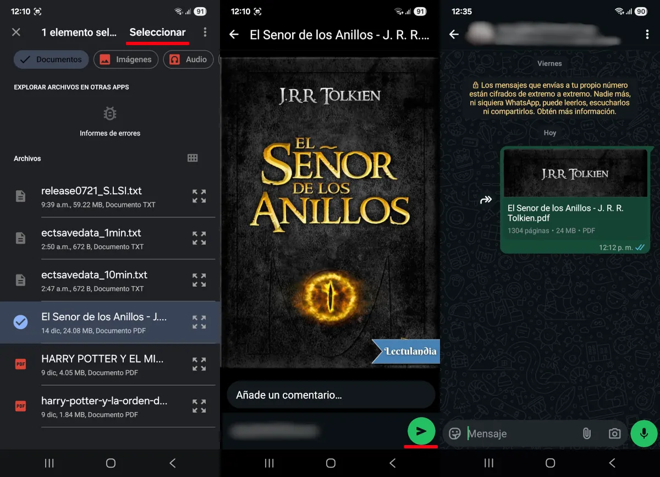Open the camera icon beside the message field
This screenshot has width=660, height=477.
click(614, 434)
